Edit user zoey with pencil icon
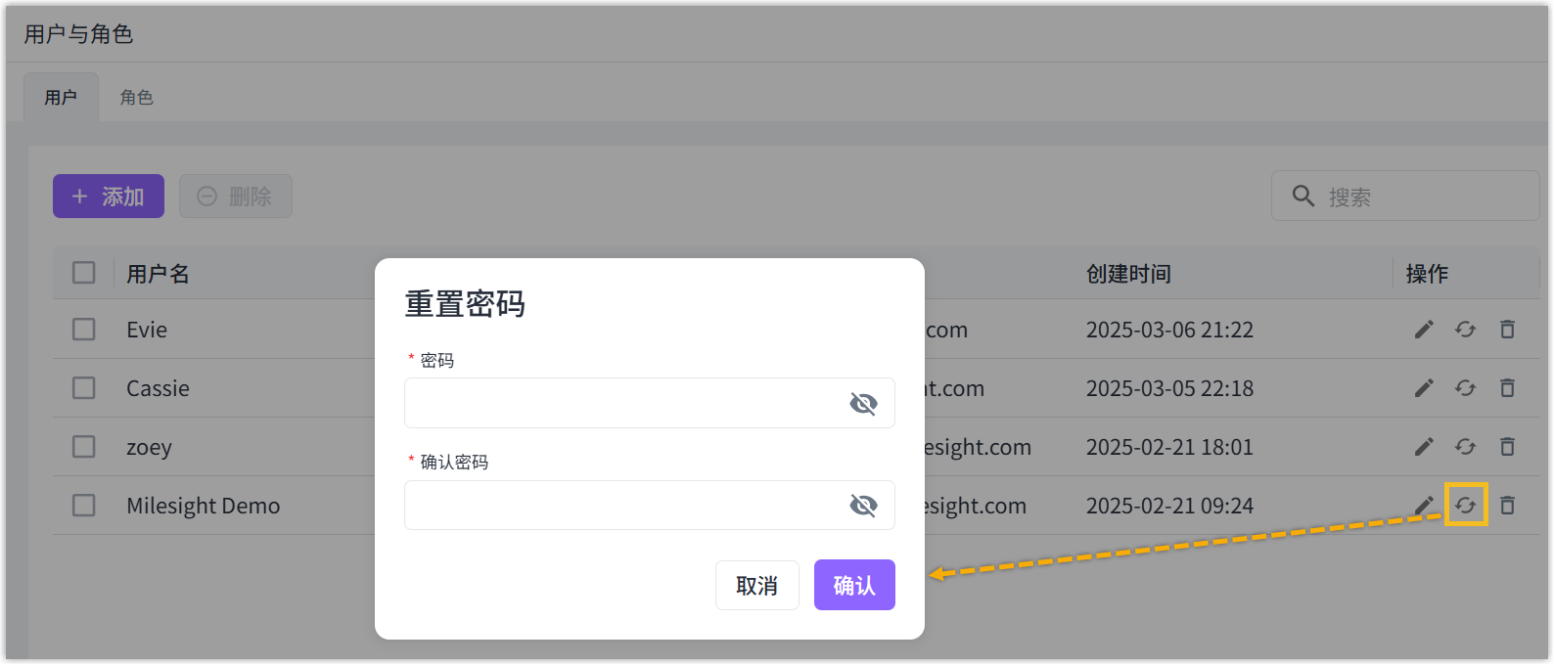 (1424, 447)
